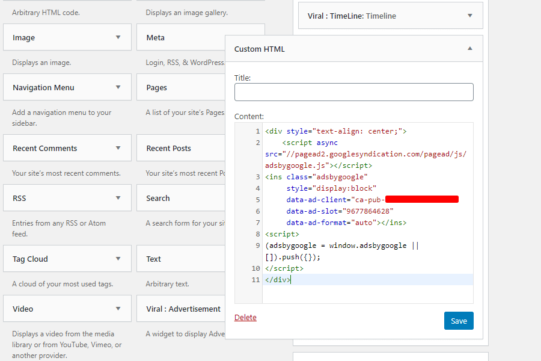Viewport: 541px width, 361px height.
Task: Click the data-ad-format auto code line
Action: coord(346,223)
